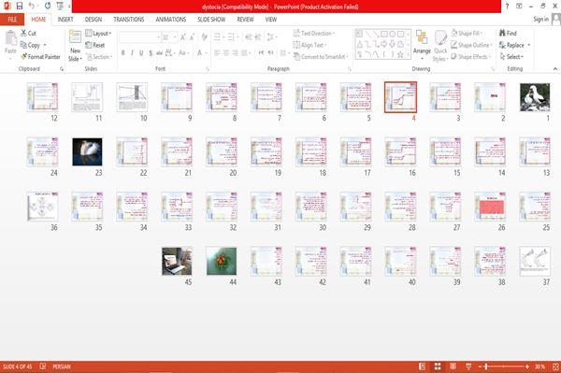This screenshot has width=561, height=373.
Task: Click the PERSIAN language indicator
Action: 62,366
